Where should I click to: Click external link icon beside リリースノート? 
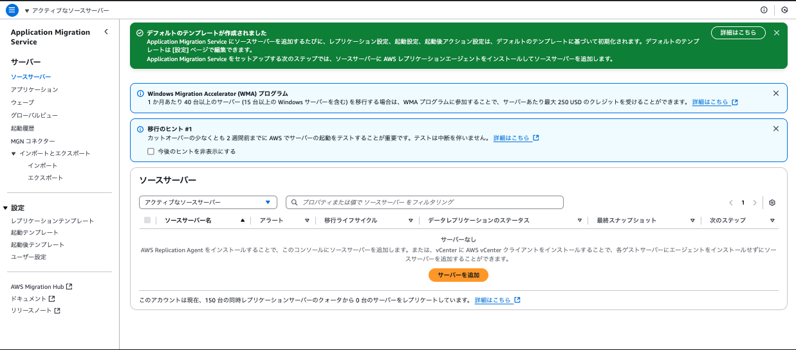57,311
